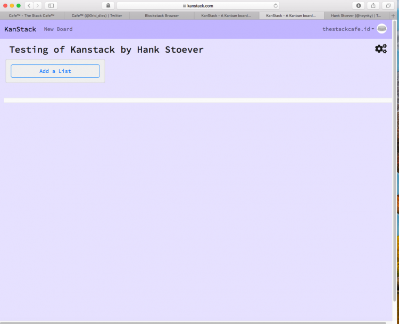Open a new tab with plus button

click(393, 15)
